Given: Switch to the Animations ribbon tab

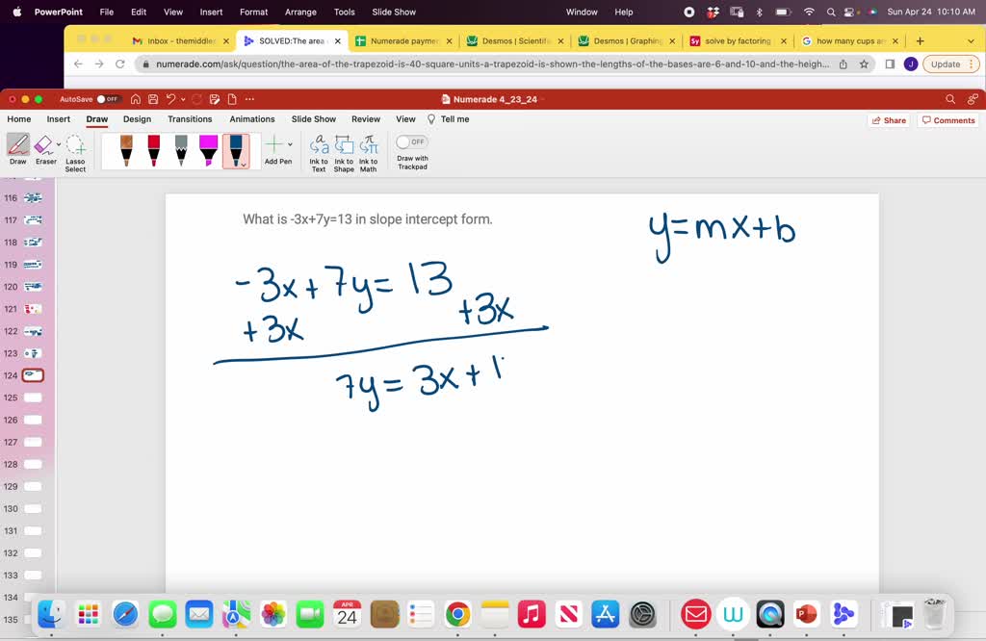Looking at the screenshot, I should point(251,118).
